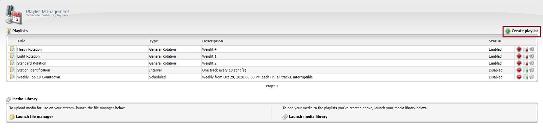Click the Weight 2 description cell
The width and height of the screenshot is (543, 136).
pyautogui.click(x=210, y=63)
